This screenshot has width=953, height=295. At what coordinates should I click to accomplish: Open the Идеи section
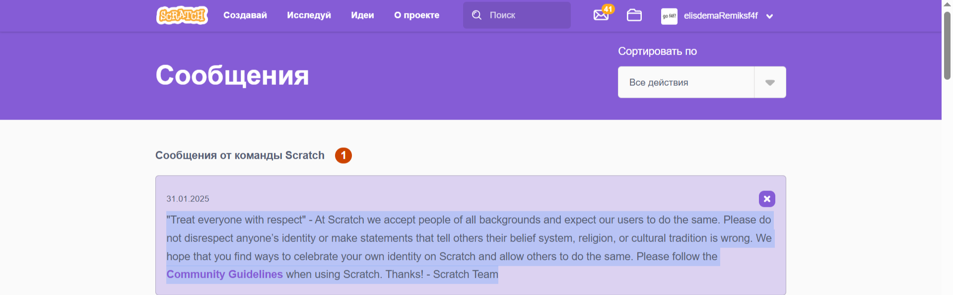coord(362,15)
